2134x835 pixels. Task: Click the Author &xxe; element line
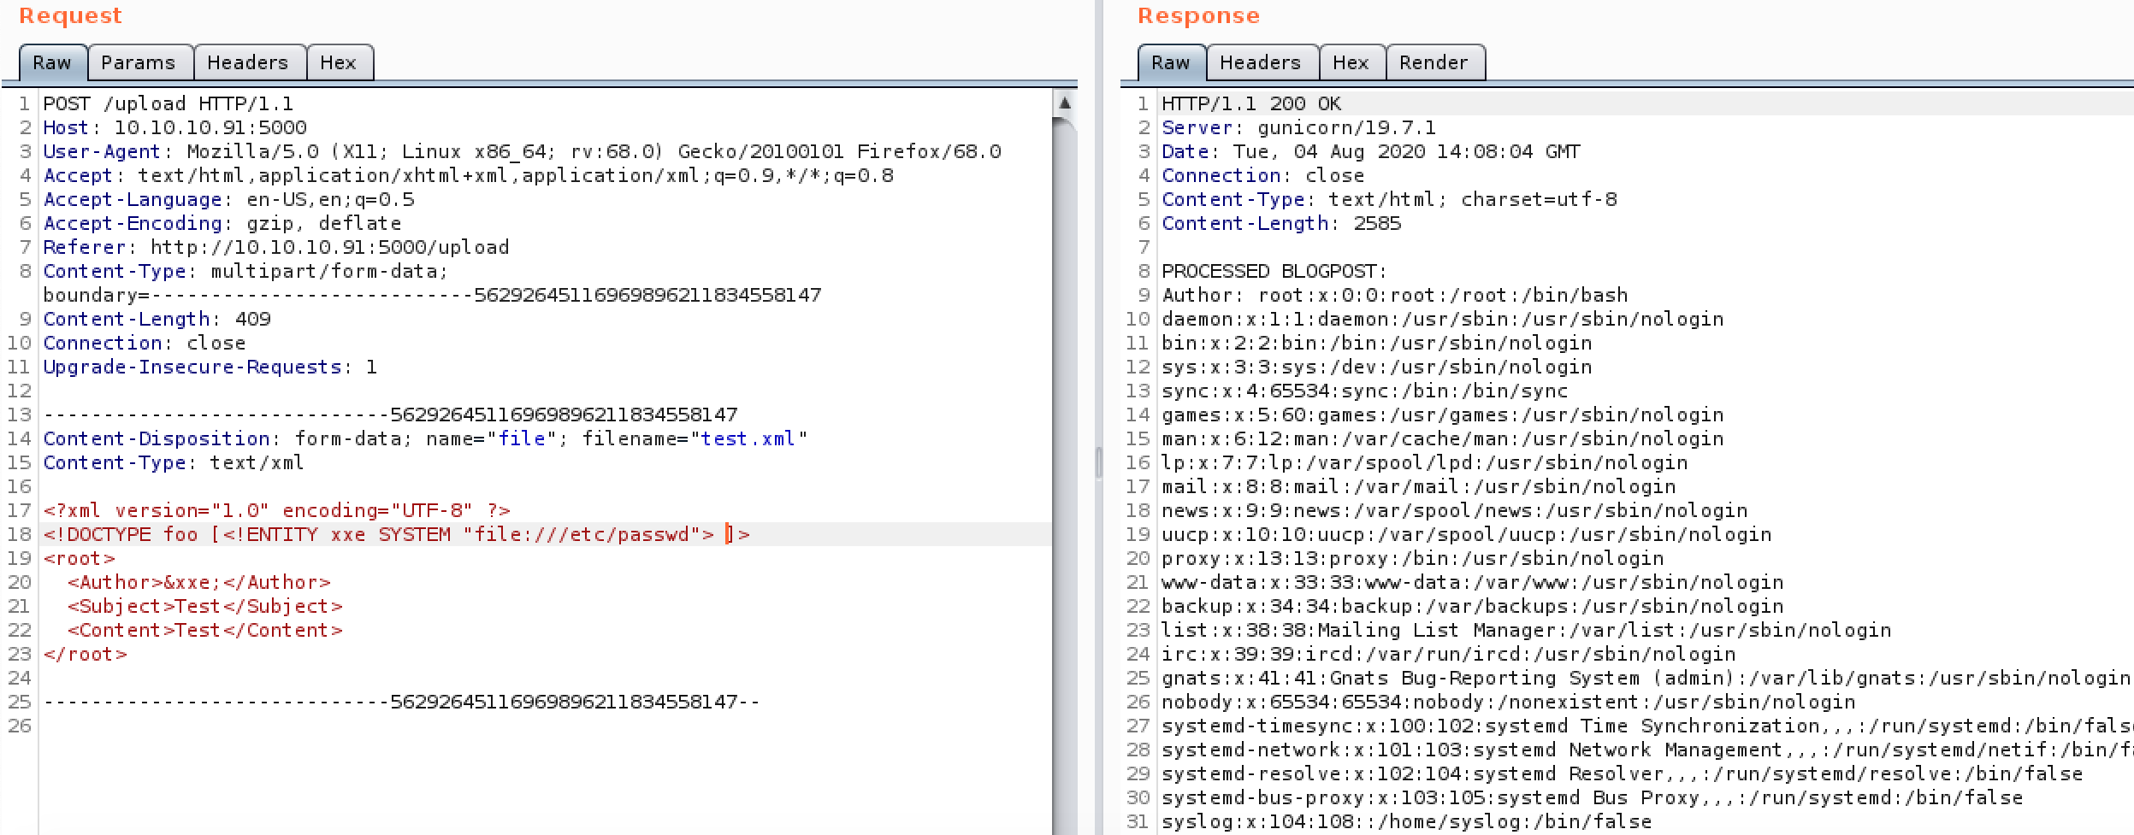coord(198,582)
